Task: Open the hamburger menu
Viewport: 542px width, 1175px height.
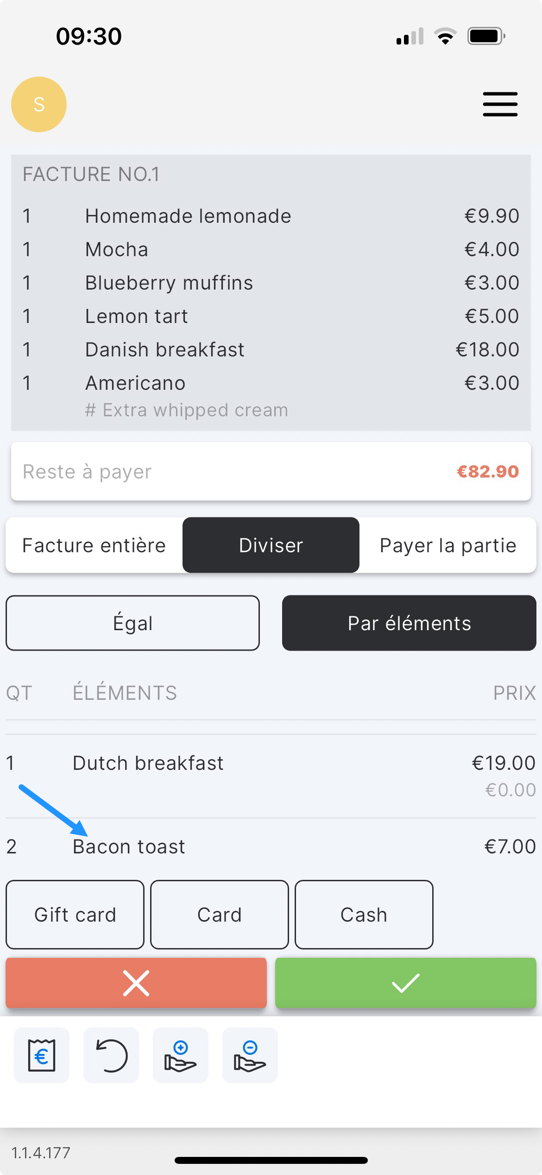Action: pos(500,104)
